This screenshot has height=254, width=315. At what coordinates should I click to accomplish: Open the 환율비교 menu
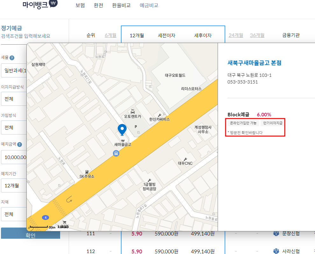[121, 5]
